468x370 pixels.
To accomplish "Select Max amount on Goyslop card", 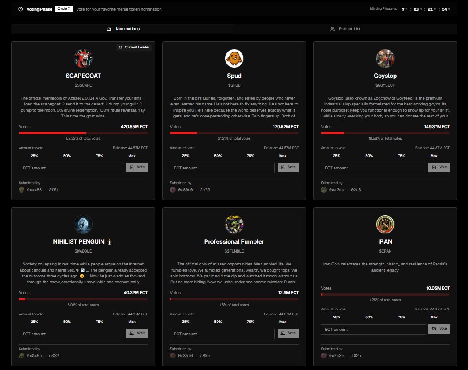I will pyautogui.click(x=434, y=156).
